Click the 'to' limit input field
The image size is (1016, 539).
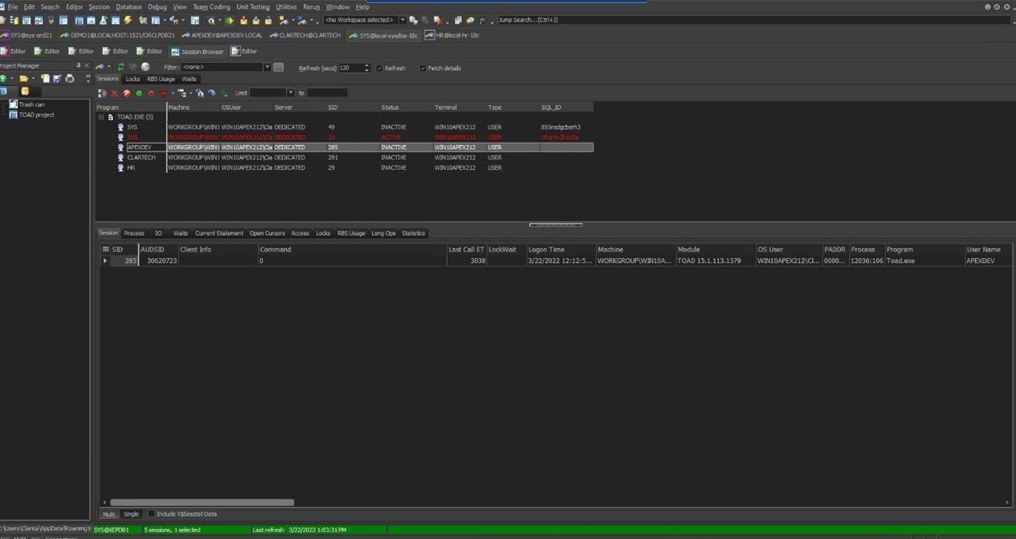(x=328, y=93)
